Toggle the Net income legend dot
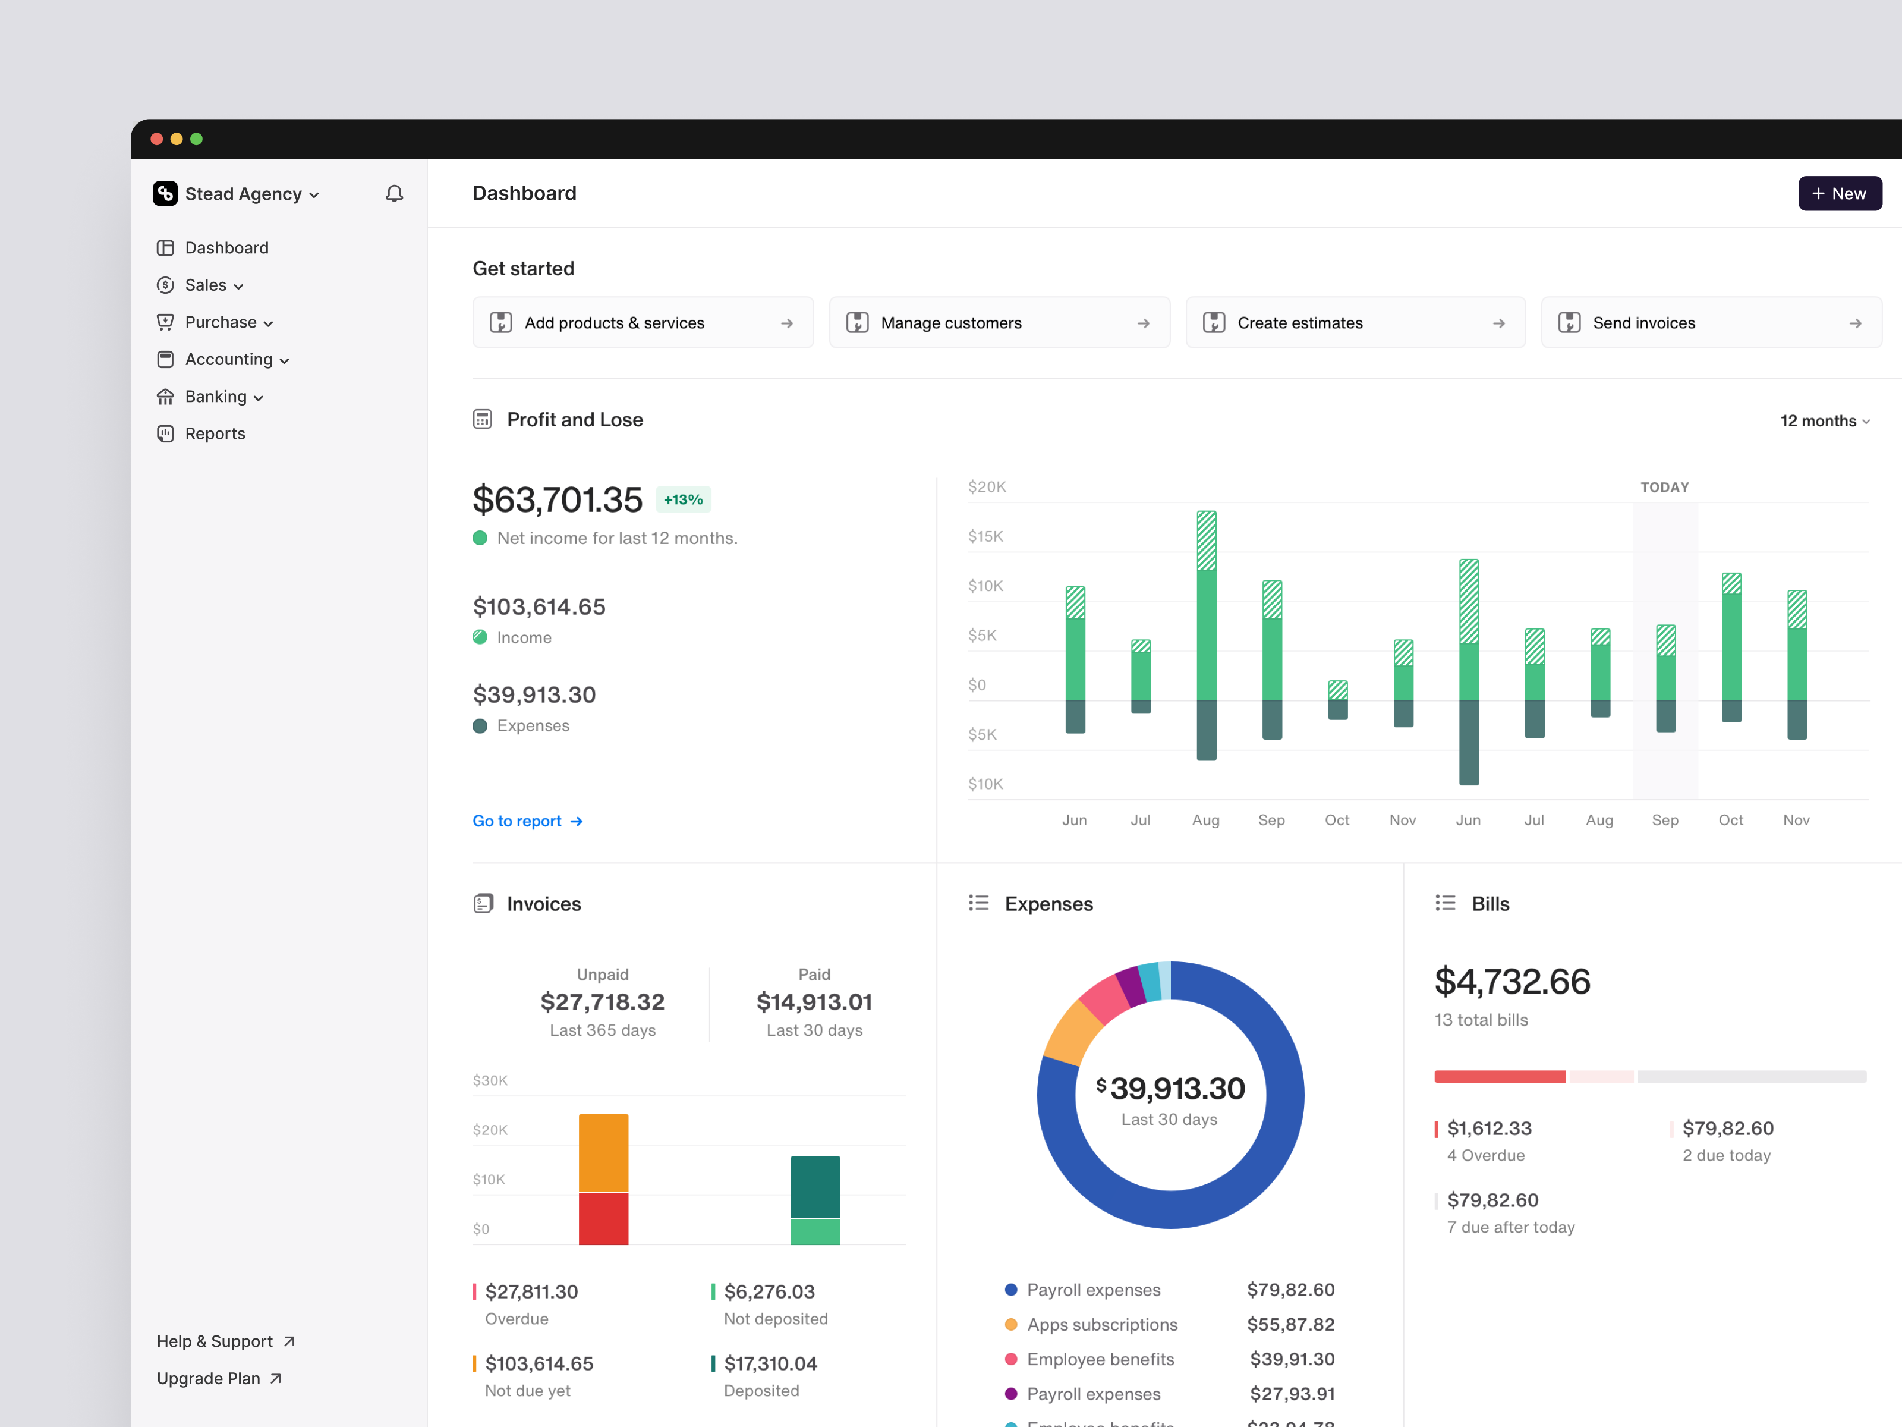 [x=480, y=537]
